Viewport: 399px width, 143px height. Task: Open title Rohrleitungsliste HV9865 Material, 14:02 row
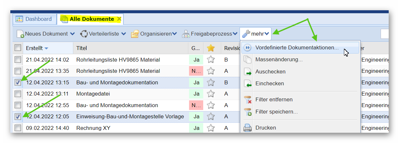tap(118, 60)
